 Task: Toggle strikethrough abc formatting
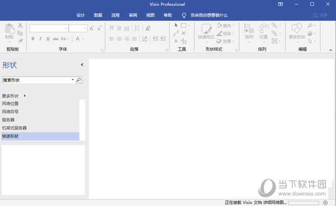click(55, 39)
